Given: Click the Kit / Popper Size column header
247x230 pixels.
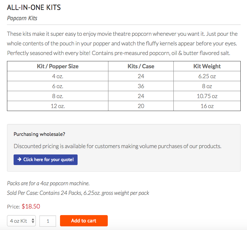Looking at the screenshot, I should tap(58, 66).
